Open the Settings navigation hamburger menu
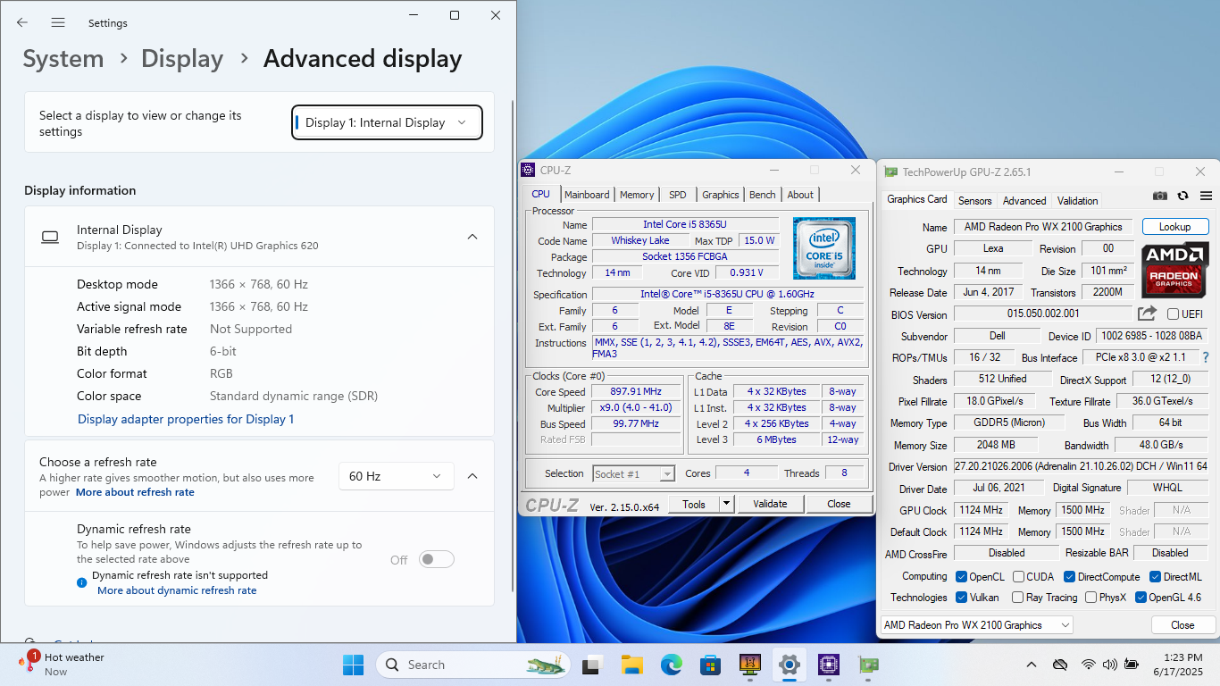The width and height of the screenshot is (1220, 686). 58,22
